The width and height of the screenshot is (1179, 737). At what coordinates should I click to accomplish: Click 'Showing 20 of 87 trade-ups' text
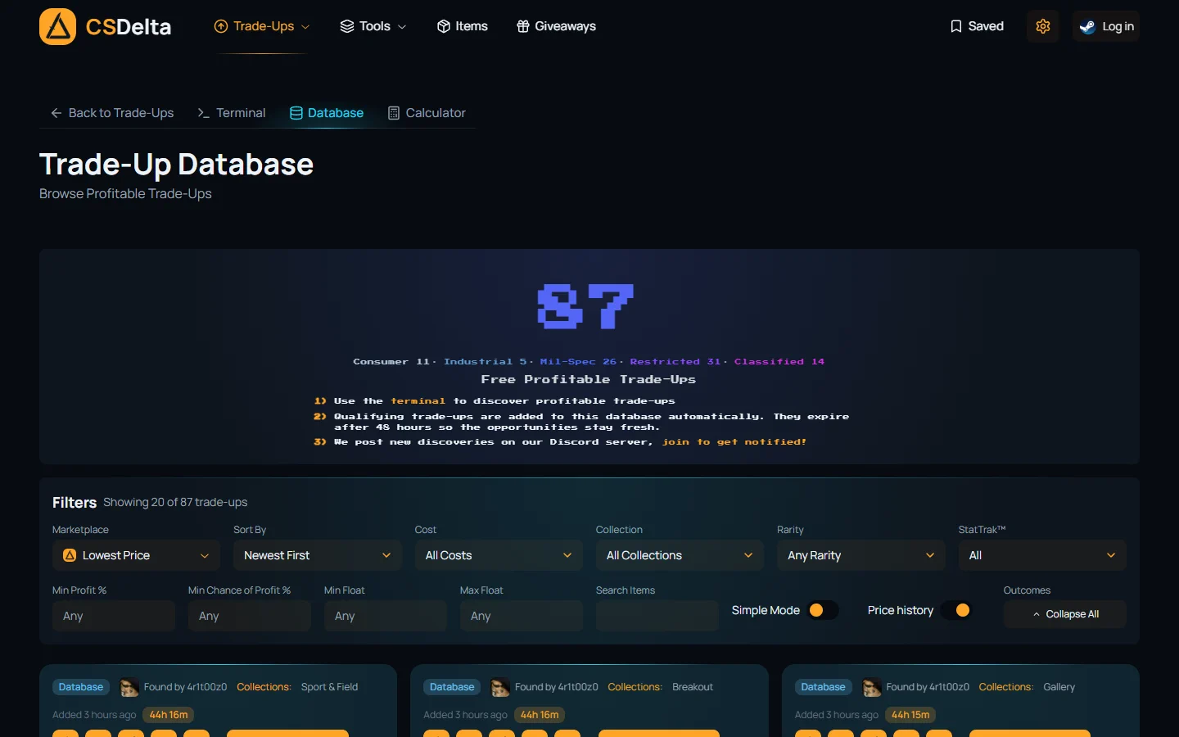click(x=175, y=502)
